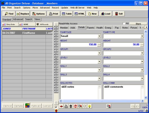Expand the GROUP1 dropdown list
Image resolution: width=149 pixels, height=113 pixels.
pos(99,53)
